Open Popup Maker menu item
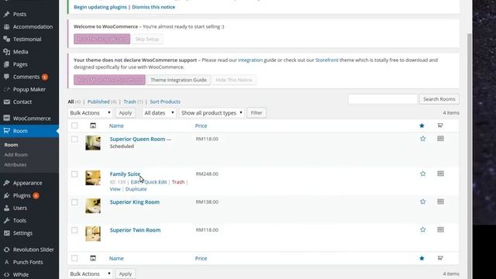This screenshot has width=496, height=279. (29, 90)
